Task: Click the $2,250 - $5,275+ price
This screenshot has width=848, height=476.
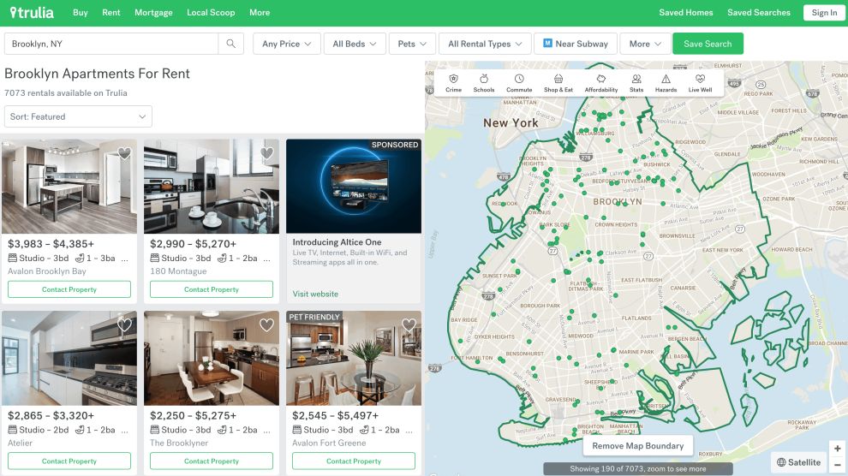Action: coord(193,415)
